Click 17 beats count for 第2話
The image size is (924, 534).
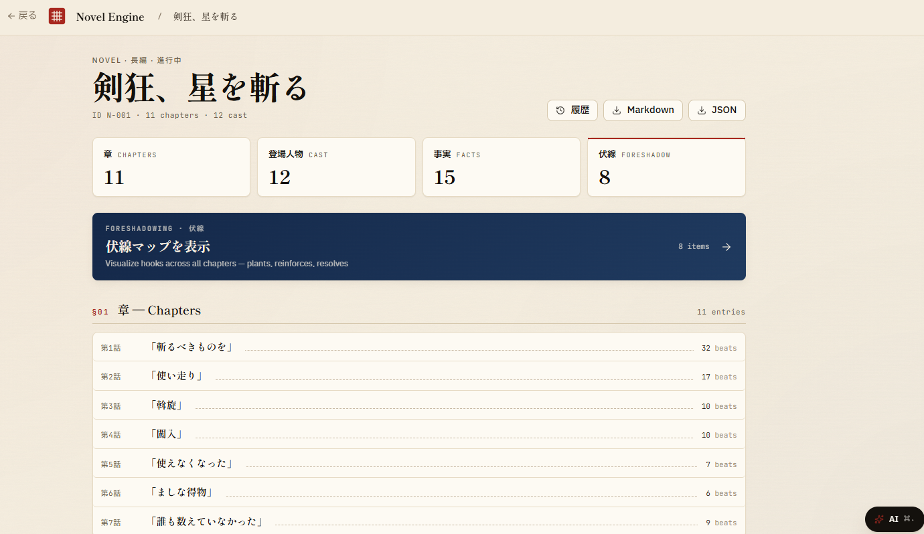(719, 377)
